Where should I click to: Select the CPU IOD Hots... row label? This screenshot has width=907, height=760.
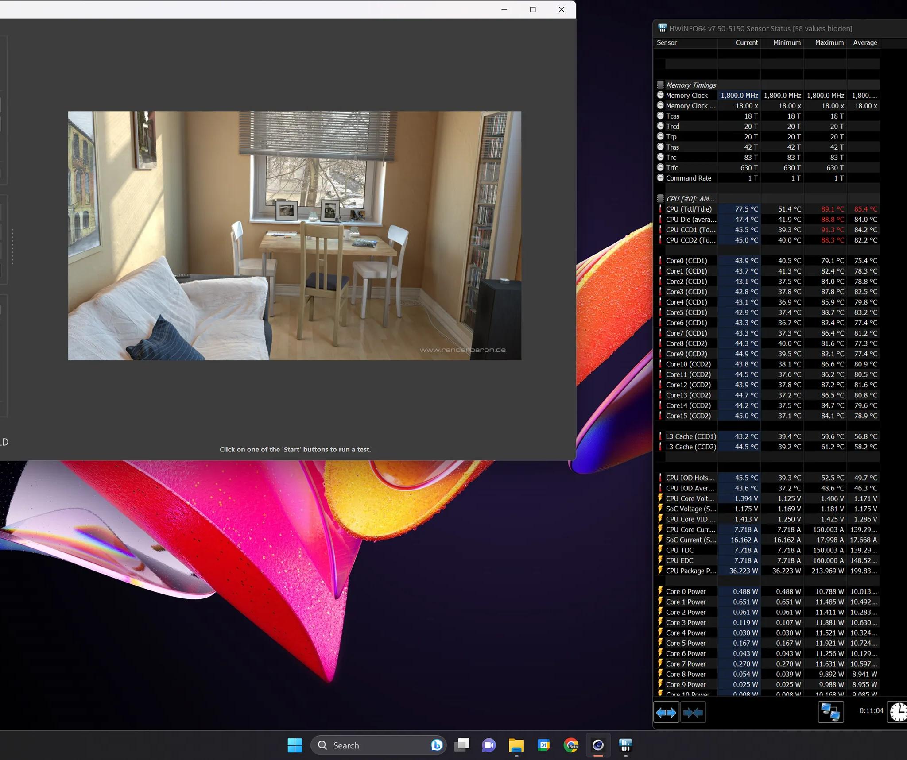click(690, 478)
